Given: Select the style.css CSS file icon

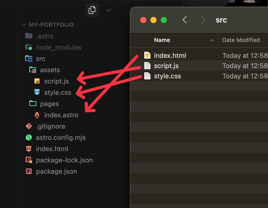Looking at the screenshot, I should click(x=37, y=92).
